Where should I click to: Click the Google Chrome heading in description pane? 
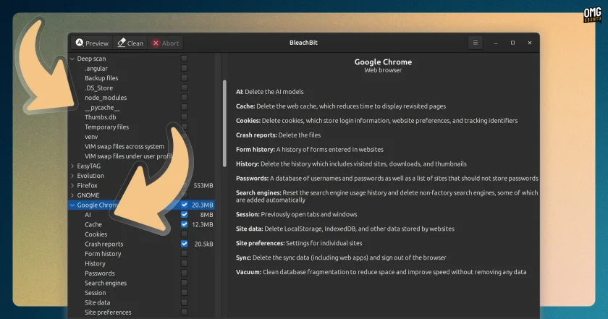[383, 61]
